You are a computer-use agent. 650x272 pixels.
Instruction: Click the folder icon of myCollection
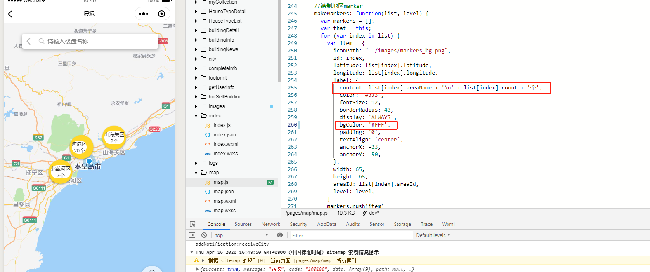pyautogui.click(x=203, y=2)
